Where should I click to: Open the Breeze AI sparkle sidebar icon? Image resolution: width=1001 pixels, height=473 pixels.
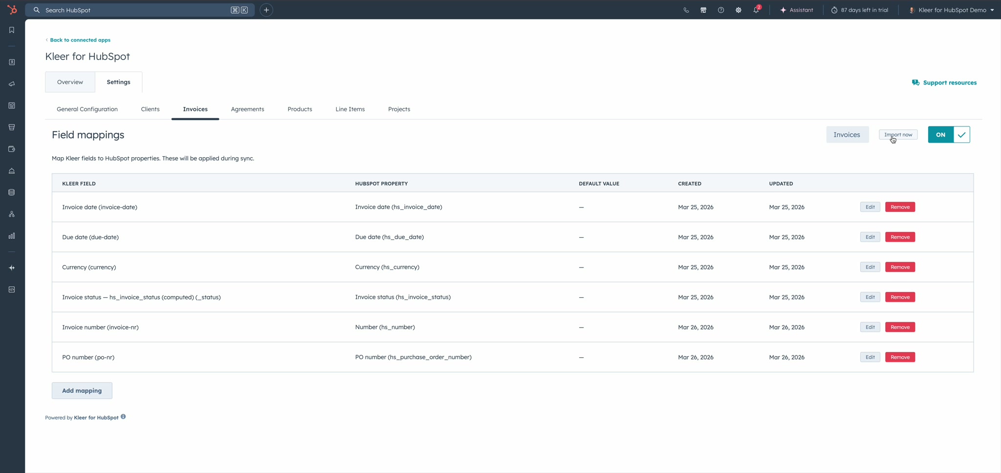click(x=12, y=268)
